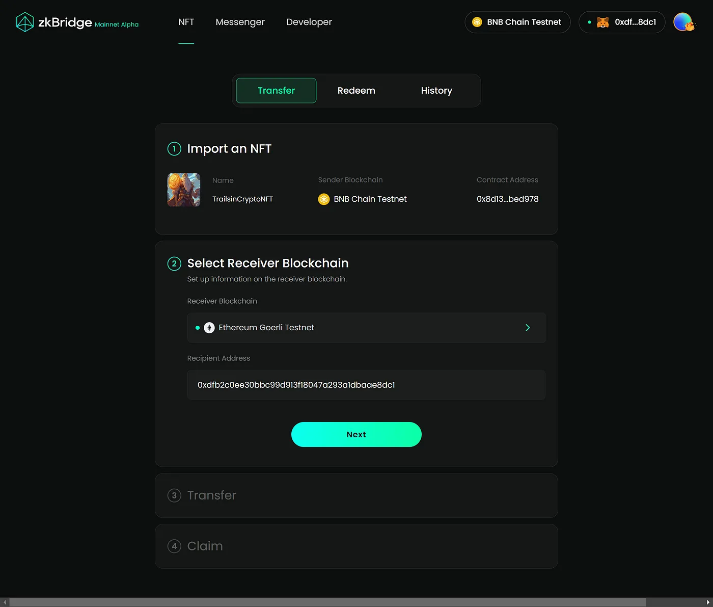Click BNB coin icon under Sender Blockchain
The height and width of the screenshot is (607, 713).
click(x=324, y=199)
